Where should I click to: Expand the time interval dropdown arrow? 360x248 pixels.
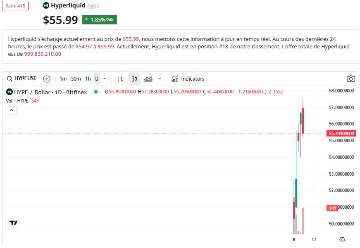(x=105, y=79)
